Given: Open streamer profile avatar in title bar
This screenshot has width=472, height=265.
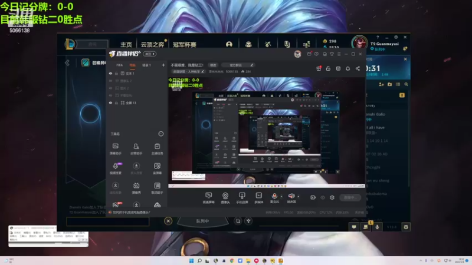Looking at the screenshot, I should point(297,54).
